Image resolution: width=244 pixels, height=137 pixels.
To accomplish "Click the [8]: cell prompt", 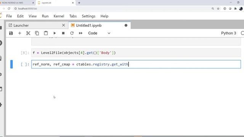I will [x=25, y=53].
